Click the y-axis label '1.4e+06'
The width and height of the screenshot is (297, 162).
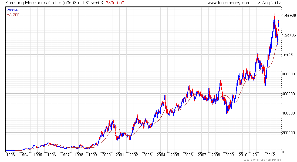[289, 16]
